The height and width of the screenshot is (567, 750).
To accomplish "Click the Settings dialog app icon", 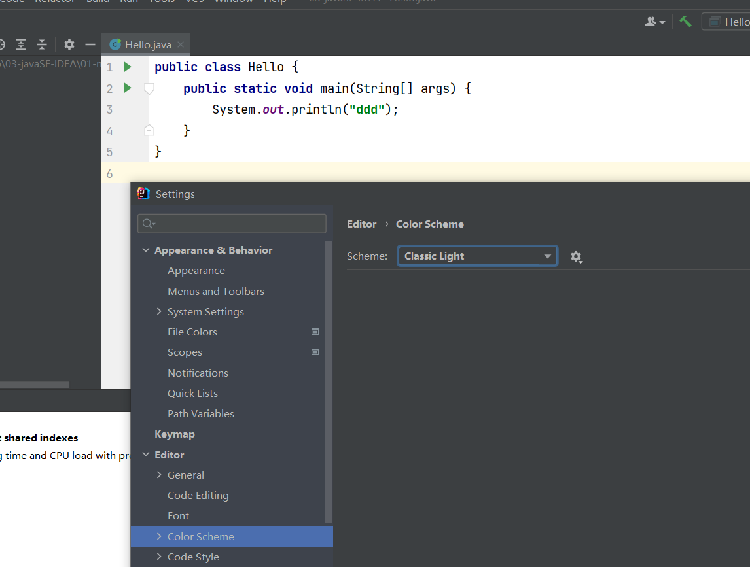I will pyautogui.click(x=143, y=193).
